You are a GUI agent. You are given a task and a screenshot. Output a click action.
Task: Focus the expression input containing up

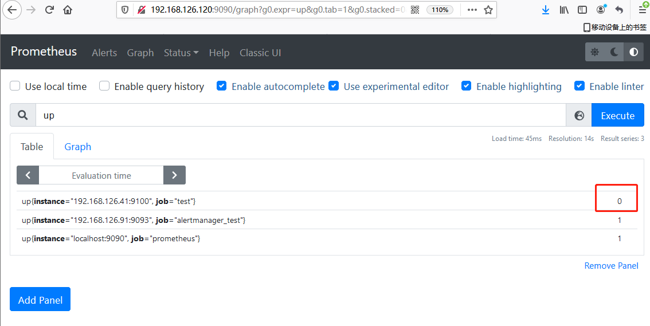pos(300,115)
